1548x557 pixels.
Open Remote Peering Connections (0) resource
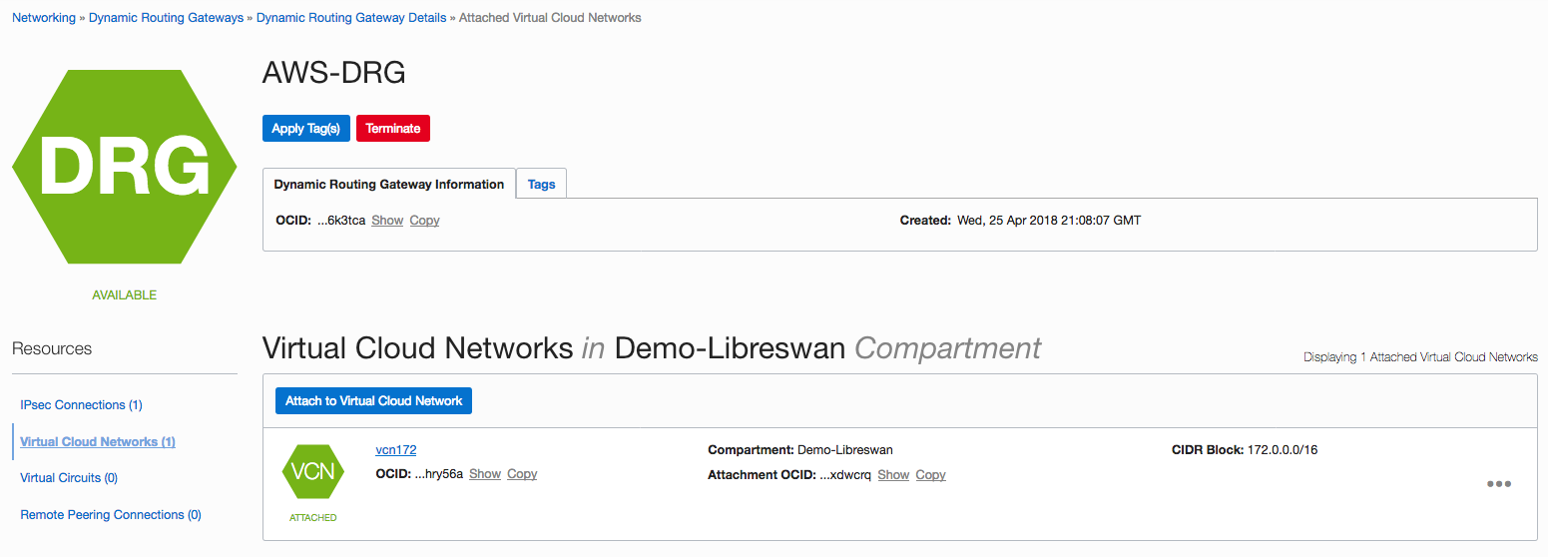pos(111,515)
